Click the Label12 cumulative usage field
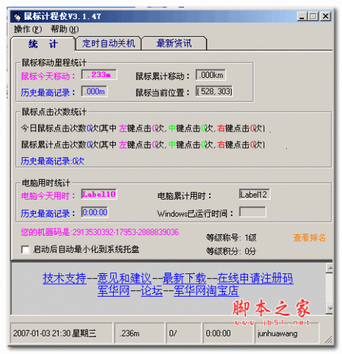The image size is (342, 354). tap(254, 195)
